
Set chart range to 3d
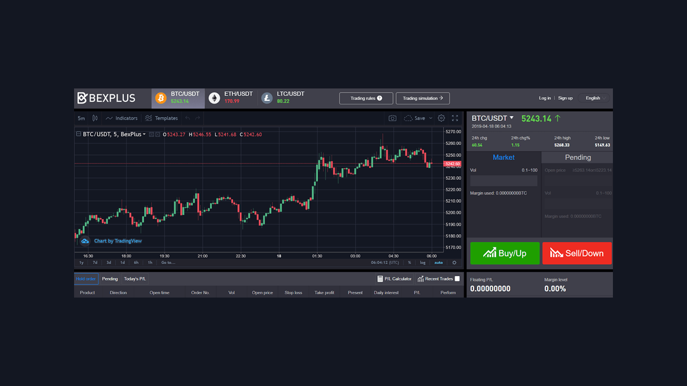(108, 263)
